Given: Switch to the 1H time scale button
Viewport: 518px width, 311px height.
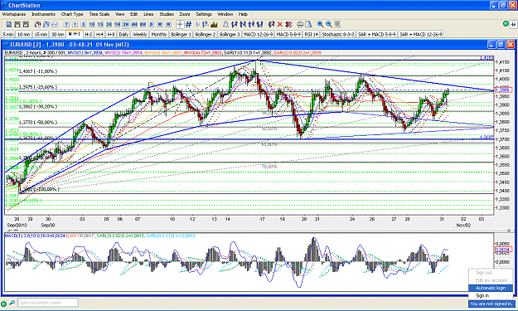Looking at the screenshot, I should point(118,24).
